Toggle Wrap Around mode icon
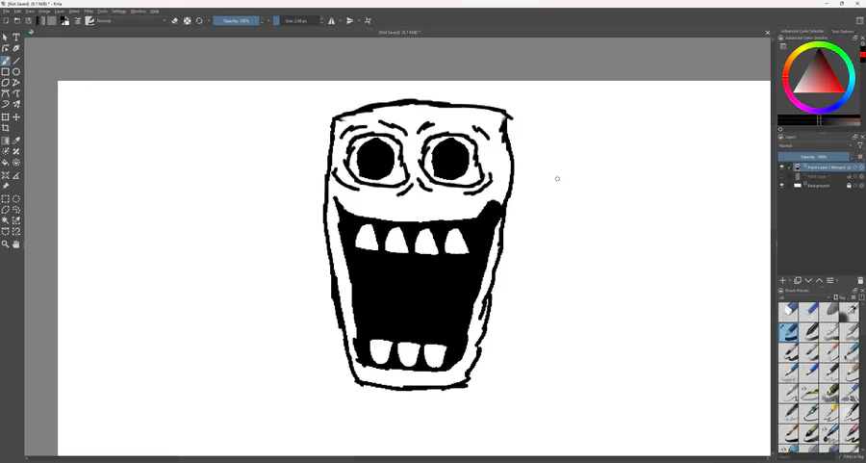Viewport: 866px width, 463px height. 368,21
